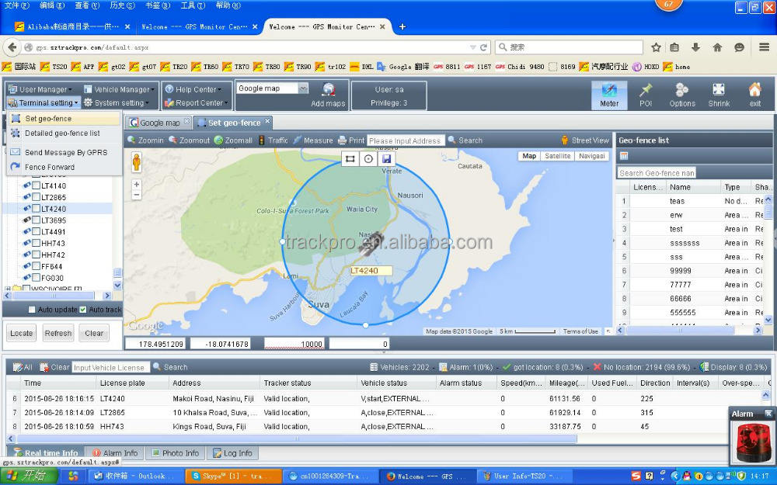The width and height of the screenshot is (777, 485).
Task: Enable the Auto update checkbox
Action: (32, 310)
